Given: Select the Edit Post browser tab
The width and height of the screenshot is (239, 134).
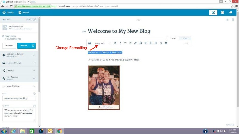Looking at the screenshot, I should pyautogui.click(x=16, y=2).
